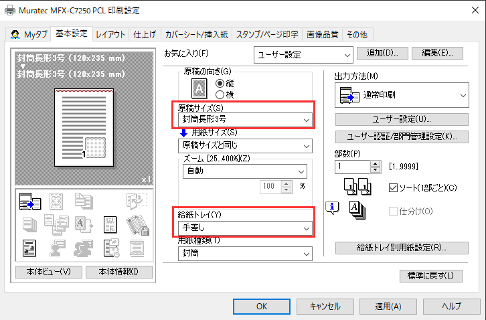Click the overlay icon with letter A
The image size is (486, 320).
click(x=84, y=224)
